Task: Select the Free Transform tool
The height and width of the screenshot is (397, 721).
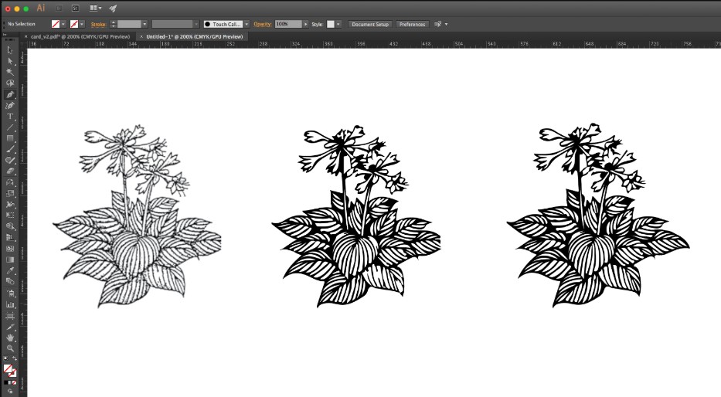Action: (10, 215)
